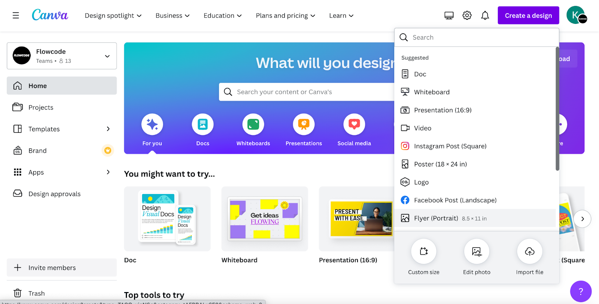This screenshot has height=304, width=599.
Task: Click the Invite members button
Action: coord(62,267)
